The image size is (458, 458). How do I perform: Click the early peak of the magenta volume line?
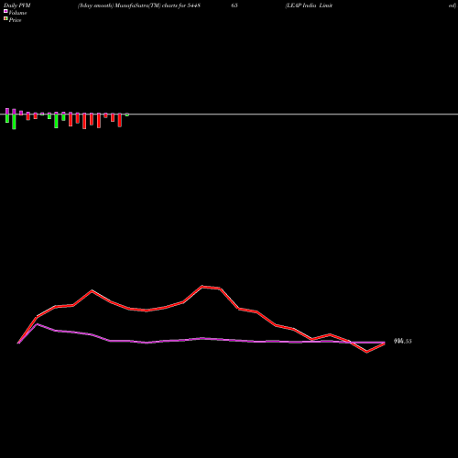point(37,323)
